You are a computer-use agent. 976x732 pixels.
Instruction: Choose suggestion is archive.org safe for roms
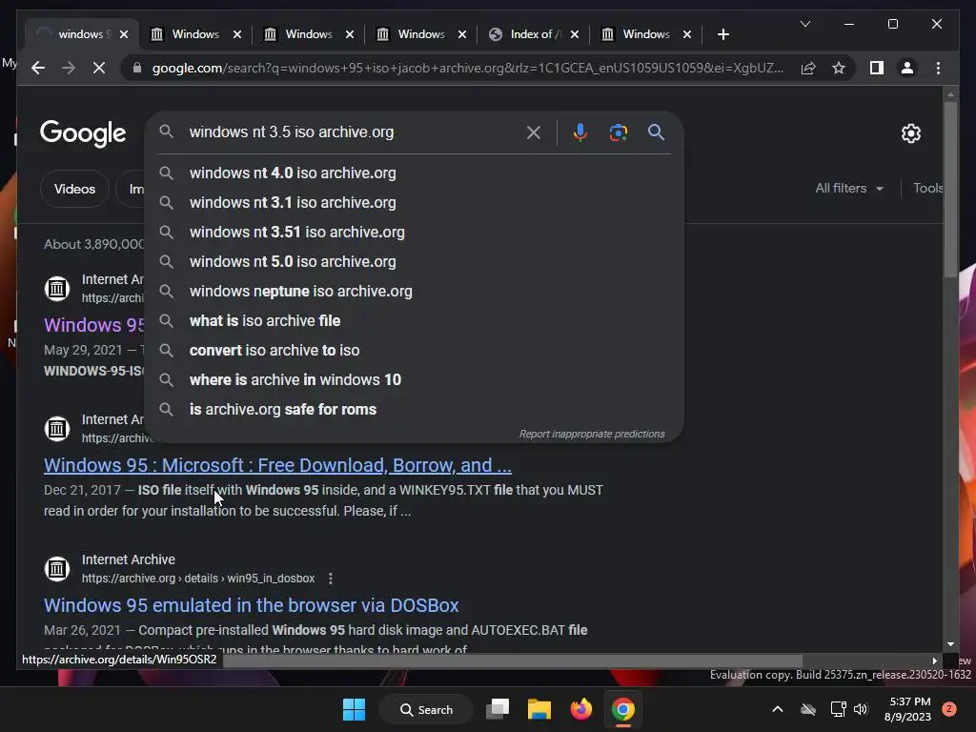tap(414, 410)
